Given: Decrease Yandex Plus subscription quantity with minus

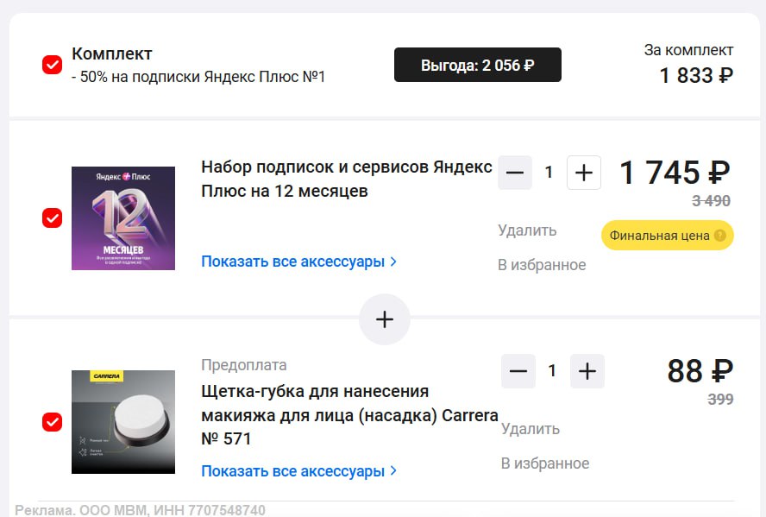Looking at the screenshot, I should point(515,173).
